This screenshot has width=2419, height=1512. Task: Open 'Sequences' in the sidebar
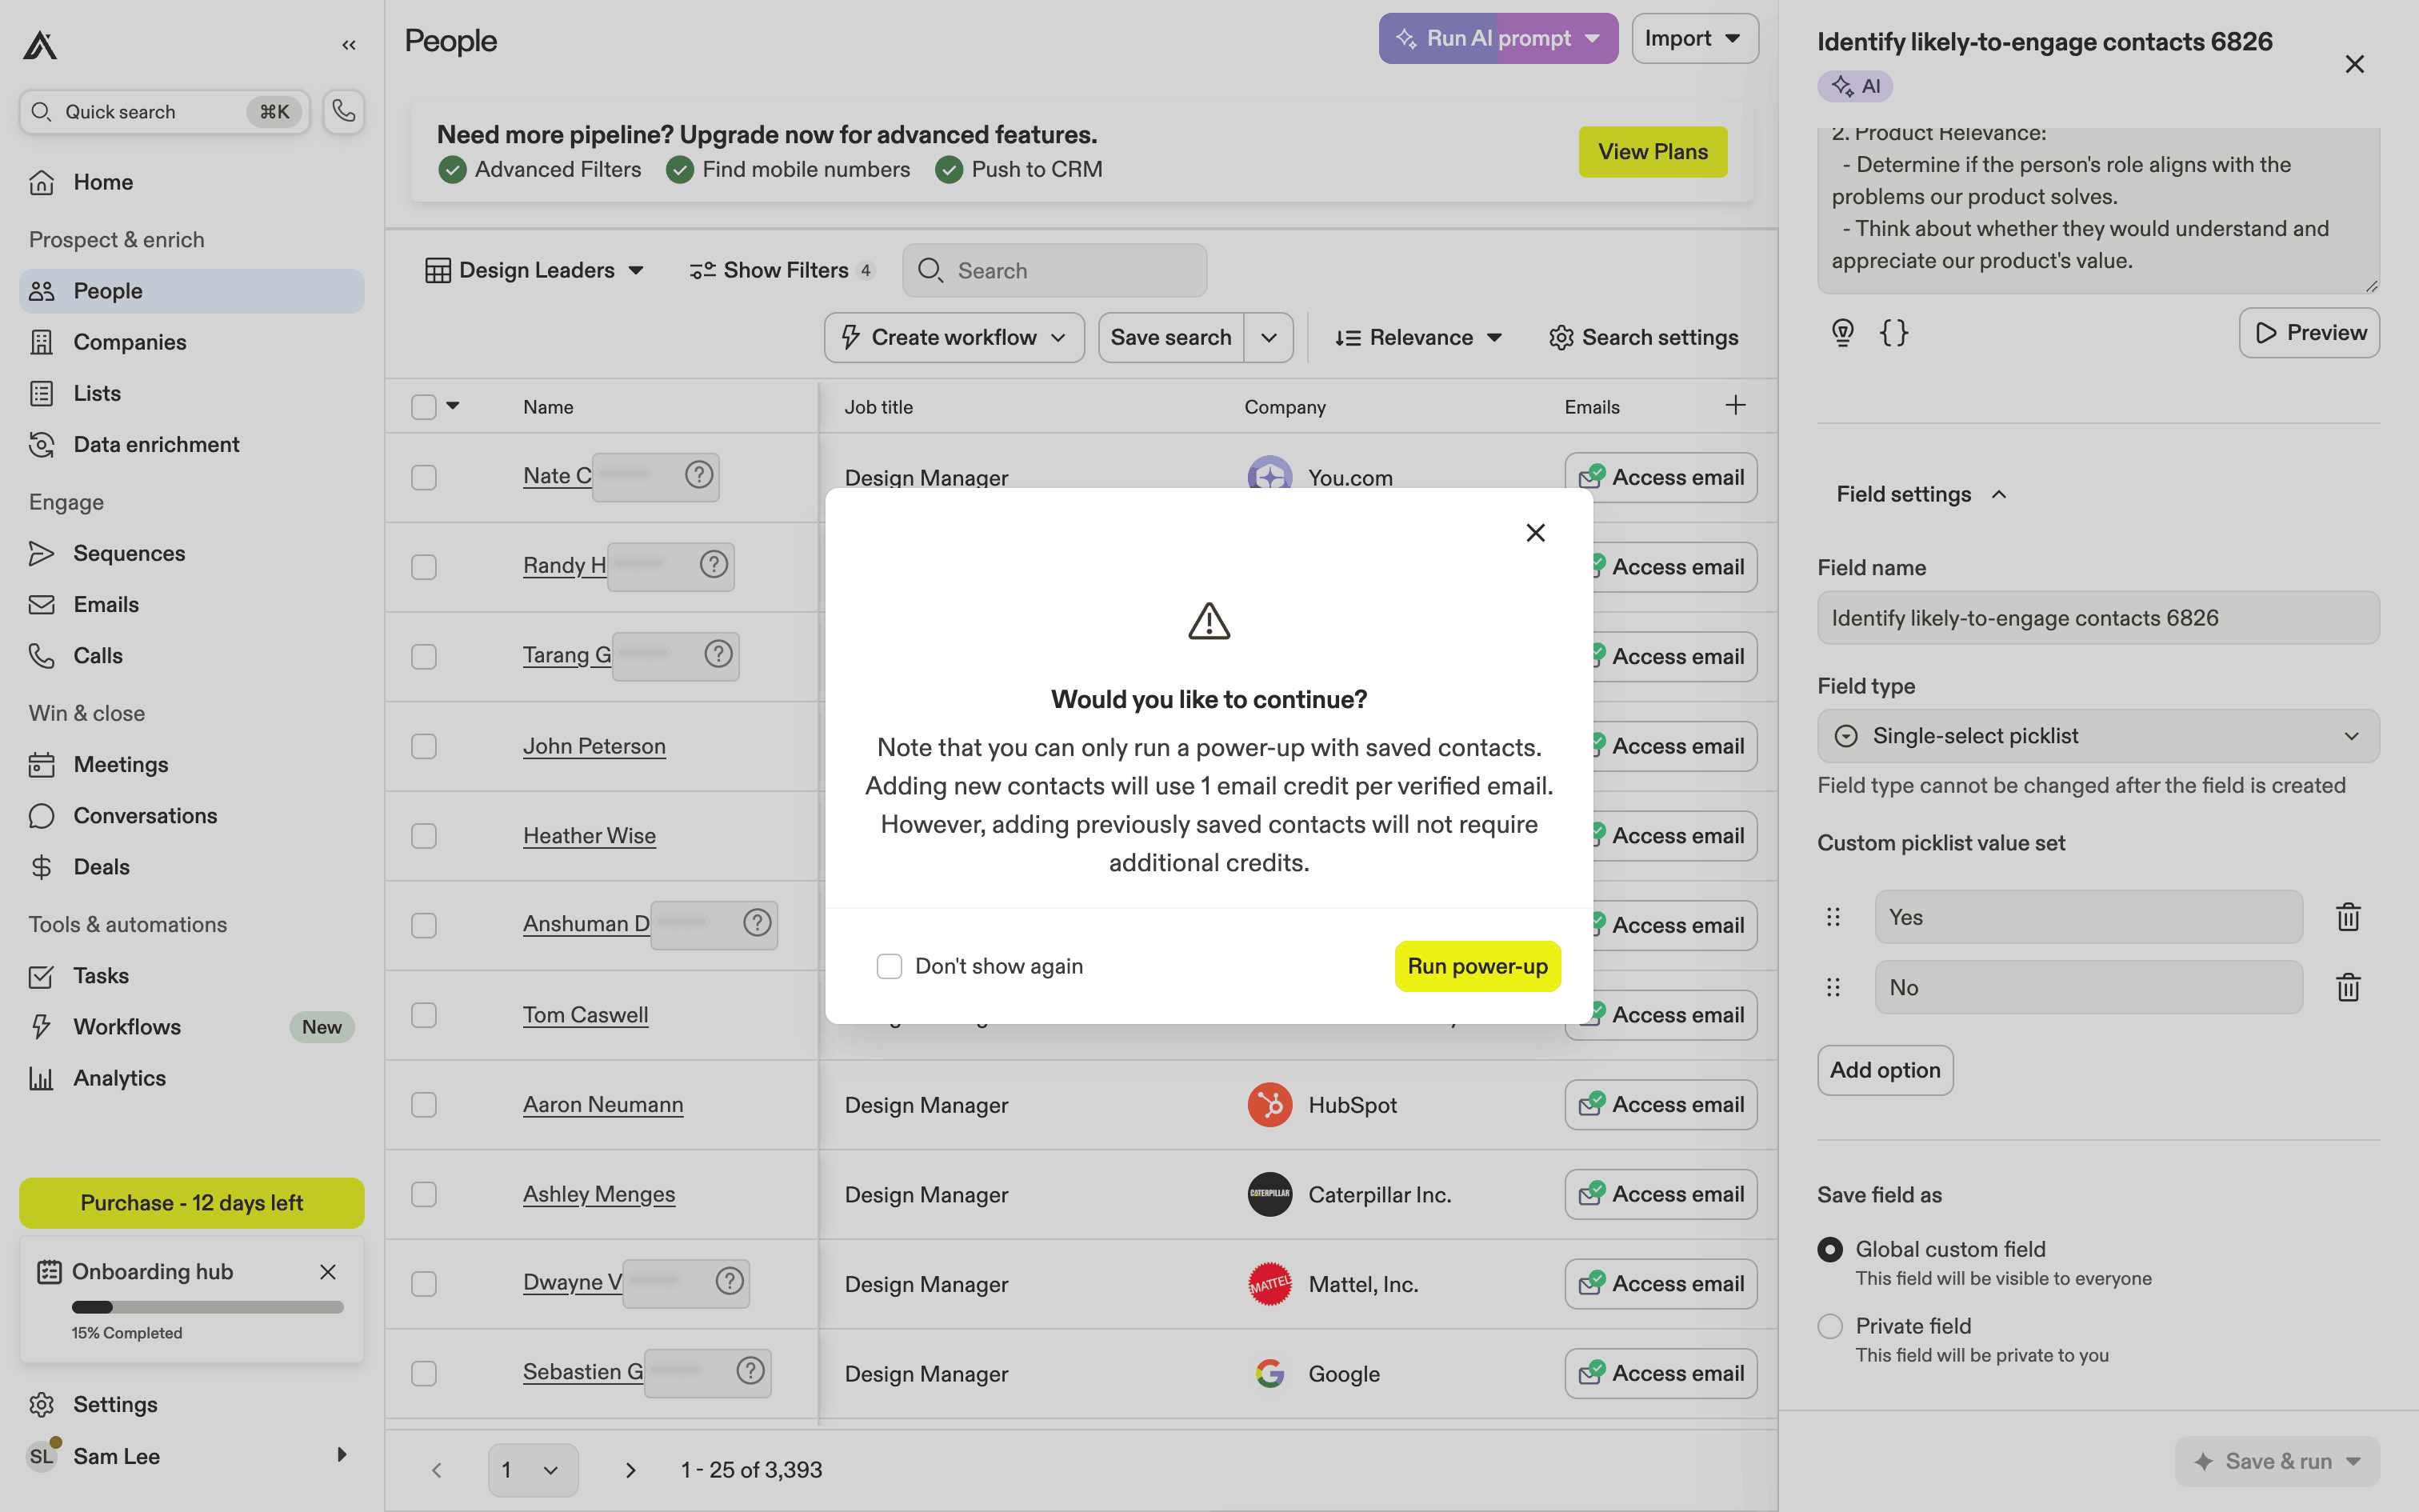point(129,553)
